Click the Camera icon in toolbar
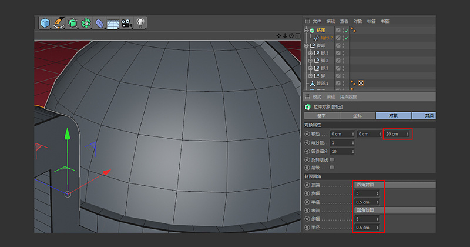Image resolution: width=470 pixels, height=247 pixels. tap(126, 23)
